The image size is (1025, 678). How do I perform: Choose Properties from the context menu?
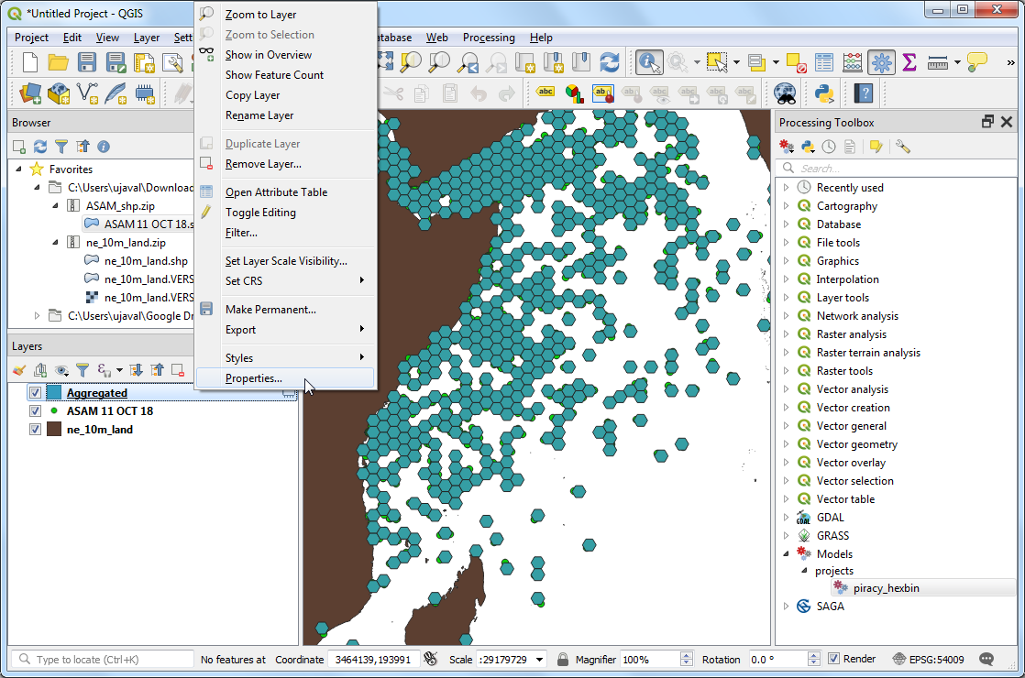pyautogui.click(x=254, y=378)
